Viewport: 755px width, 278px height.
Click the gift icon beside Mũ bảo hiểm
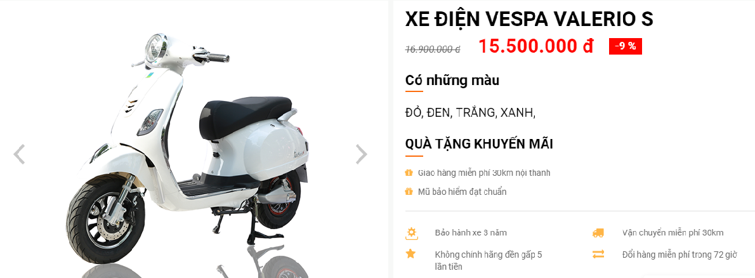409,192
